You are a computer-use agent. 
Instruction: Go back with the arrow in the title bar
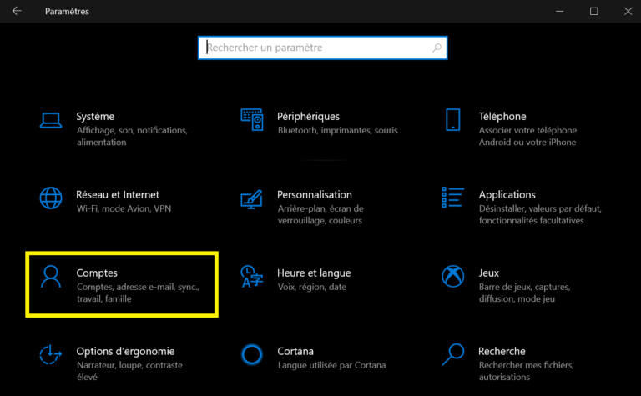tap(17, 11)
